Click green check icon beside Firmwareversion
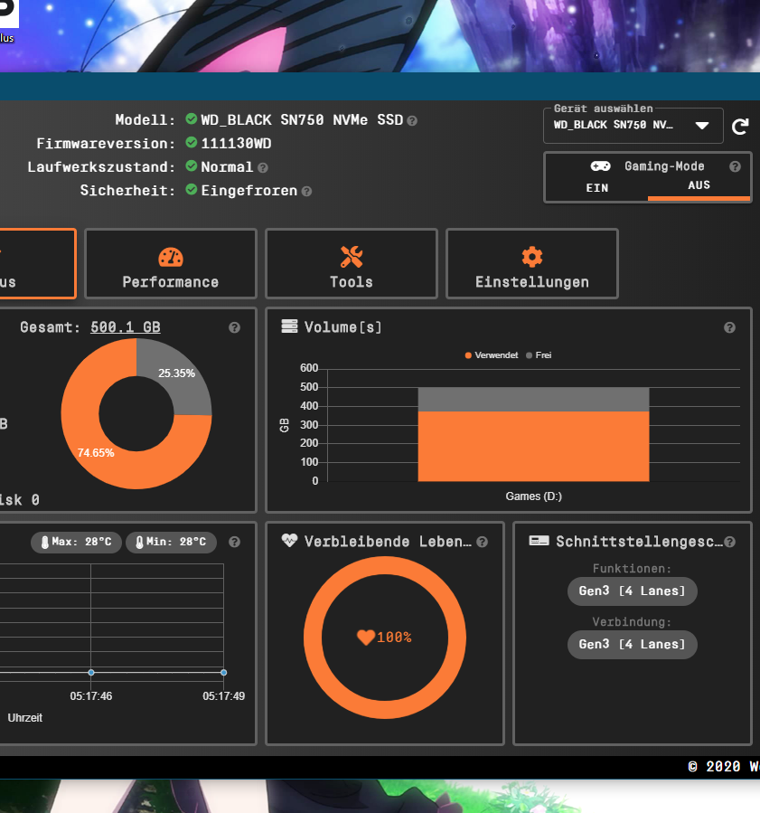760x813 pixels. [192, 142]
